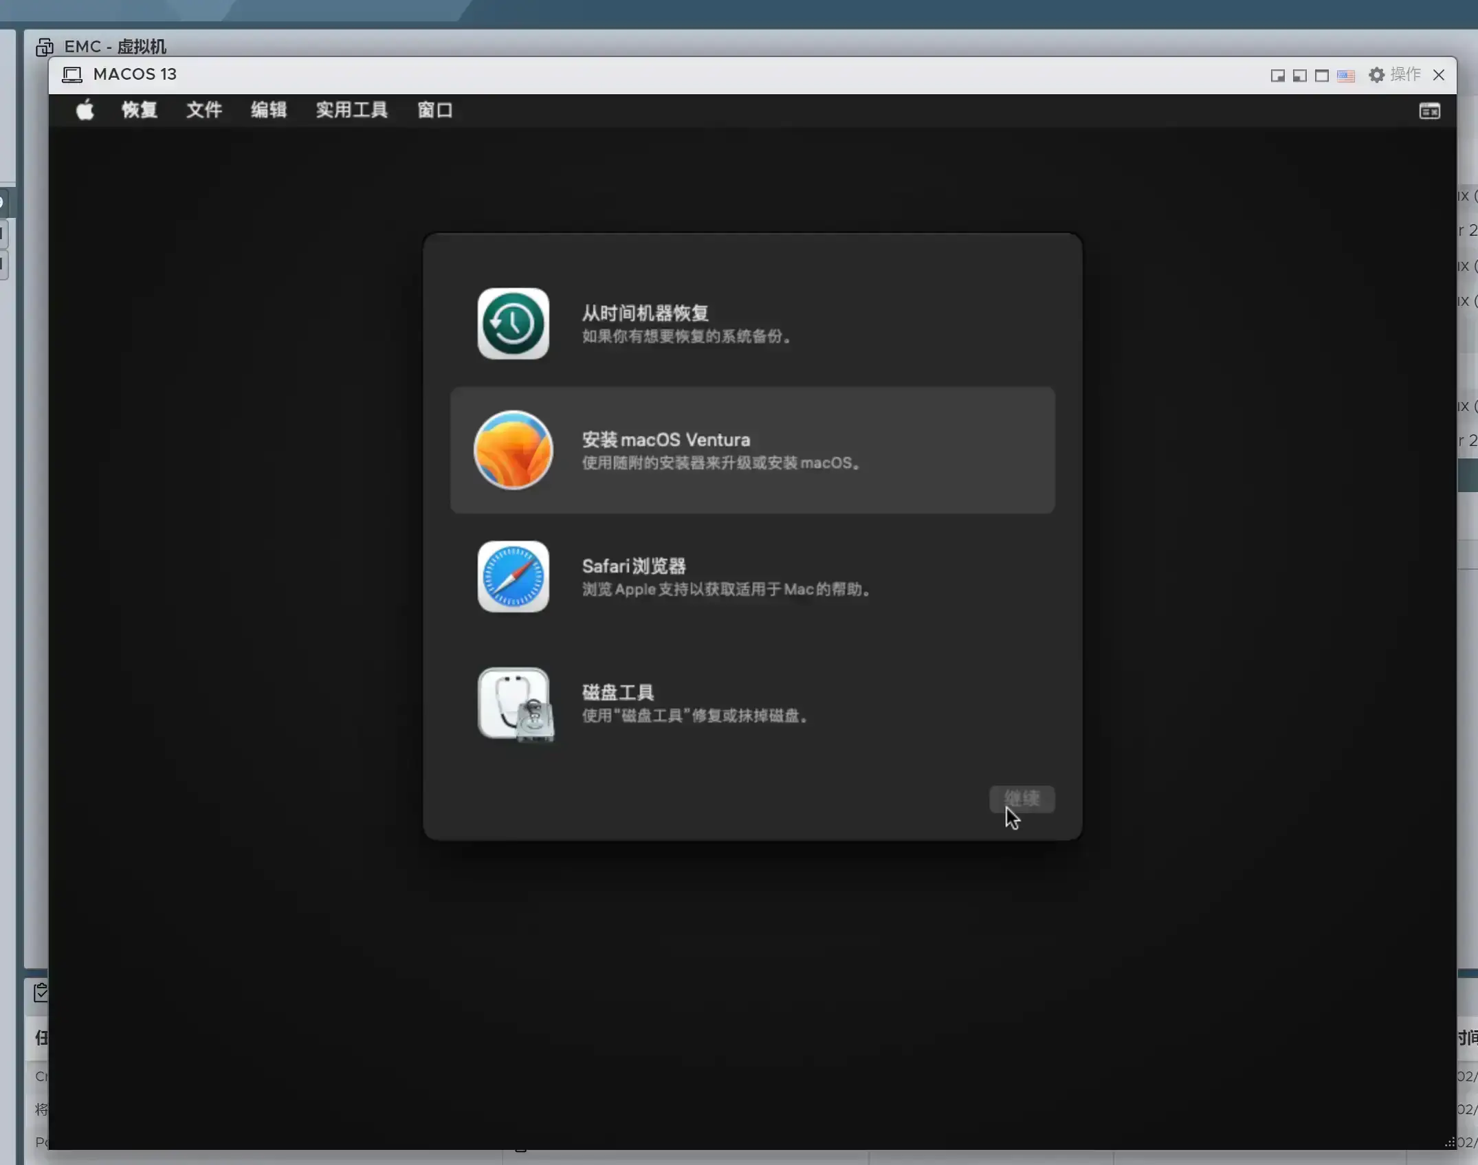Open the 操作 actions dropdown
This screenshot has width=1478, height=1165.
click(x=1405, y=74)
